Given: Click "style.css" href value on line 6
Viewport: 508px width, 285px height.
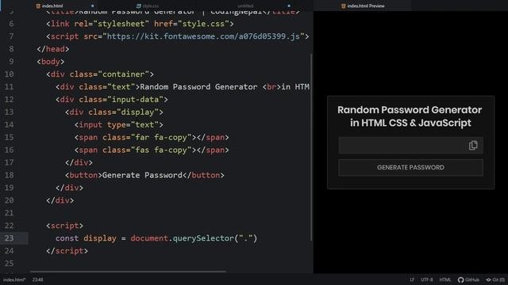Looking at the screenshot, I should click(x=203, y=24).
